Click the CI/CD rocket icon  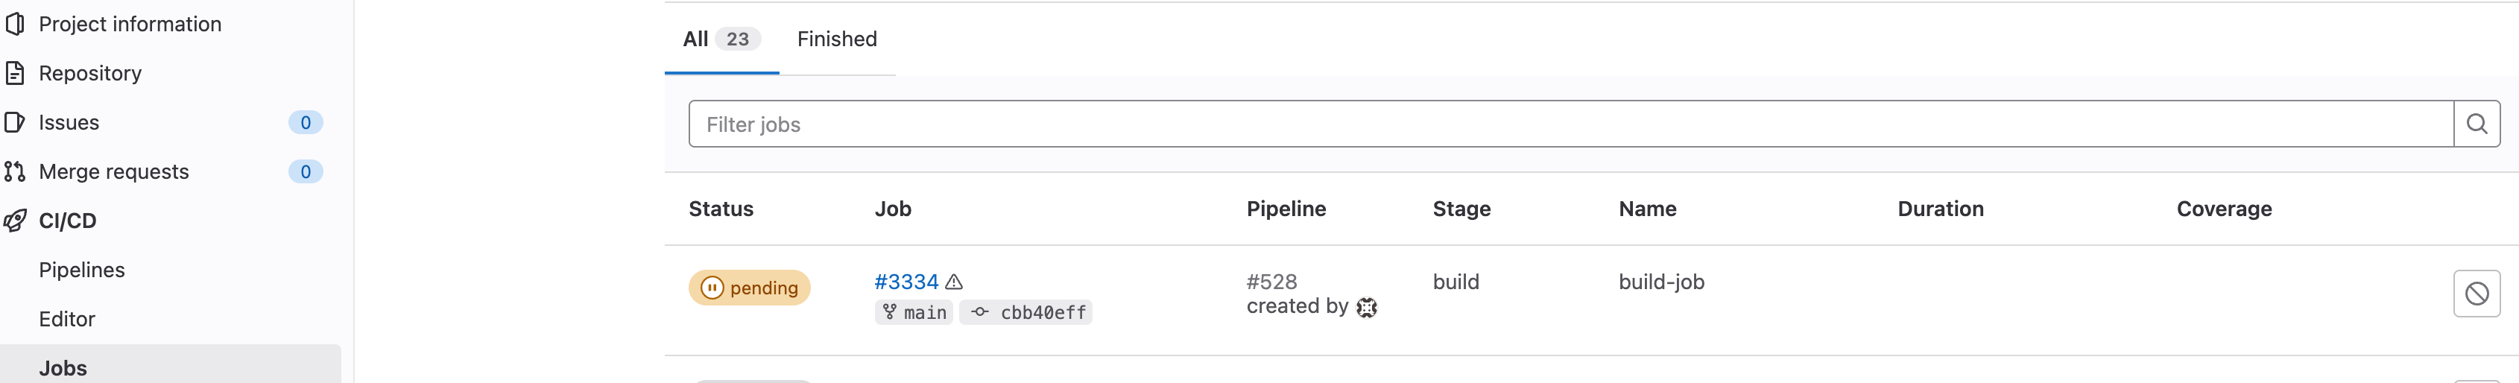click(15, 221)
